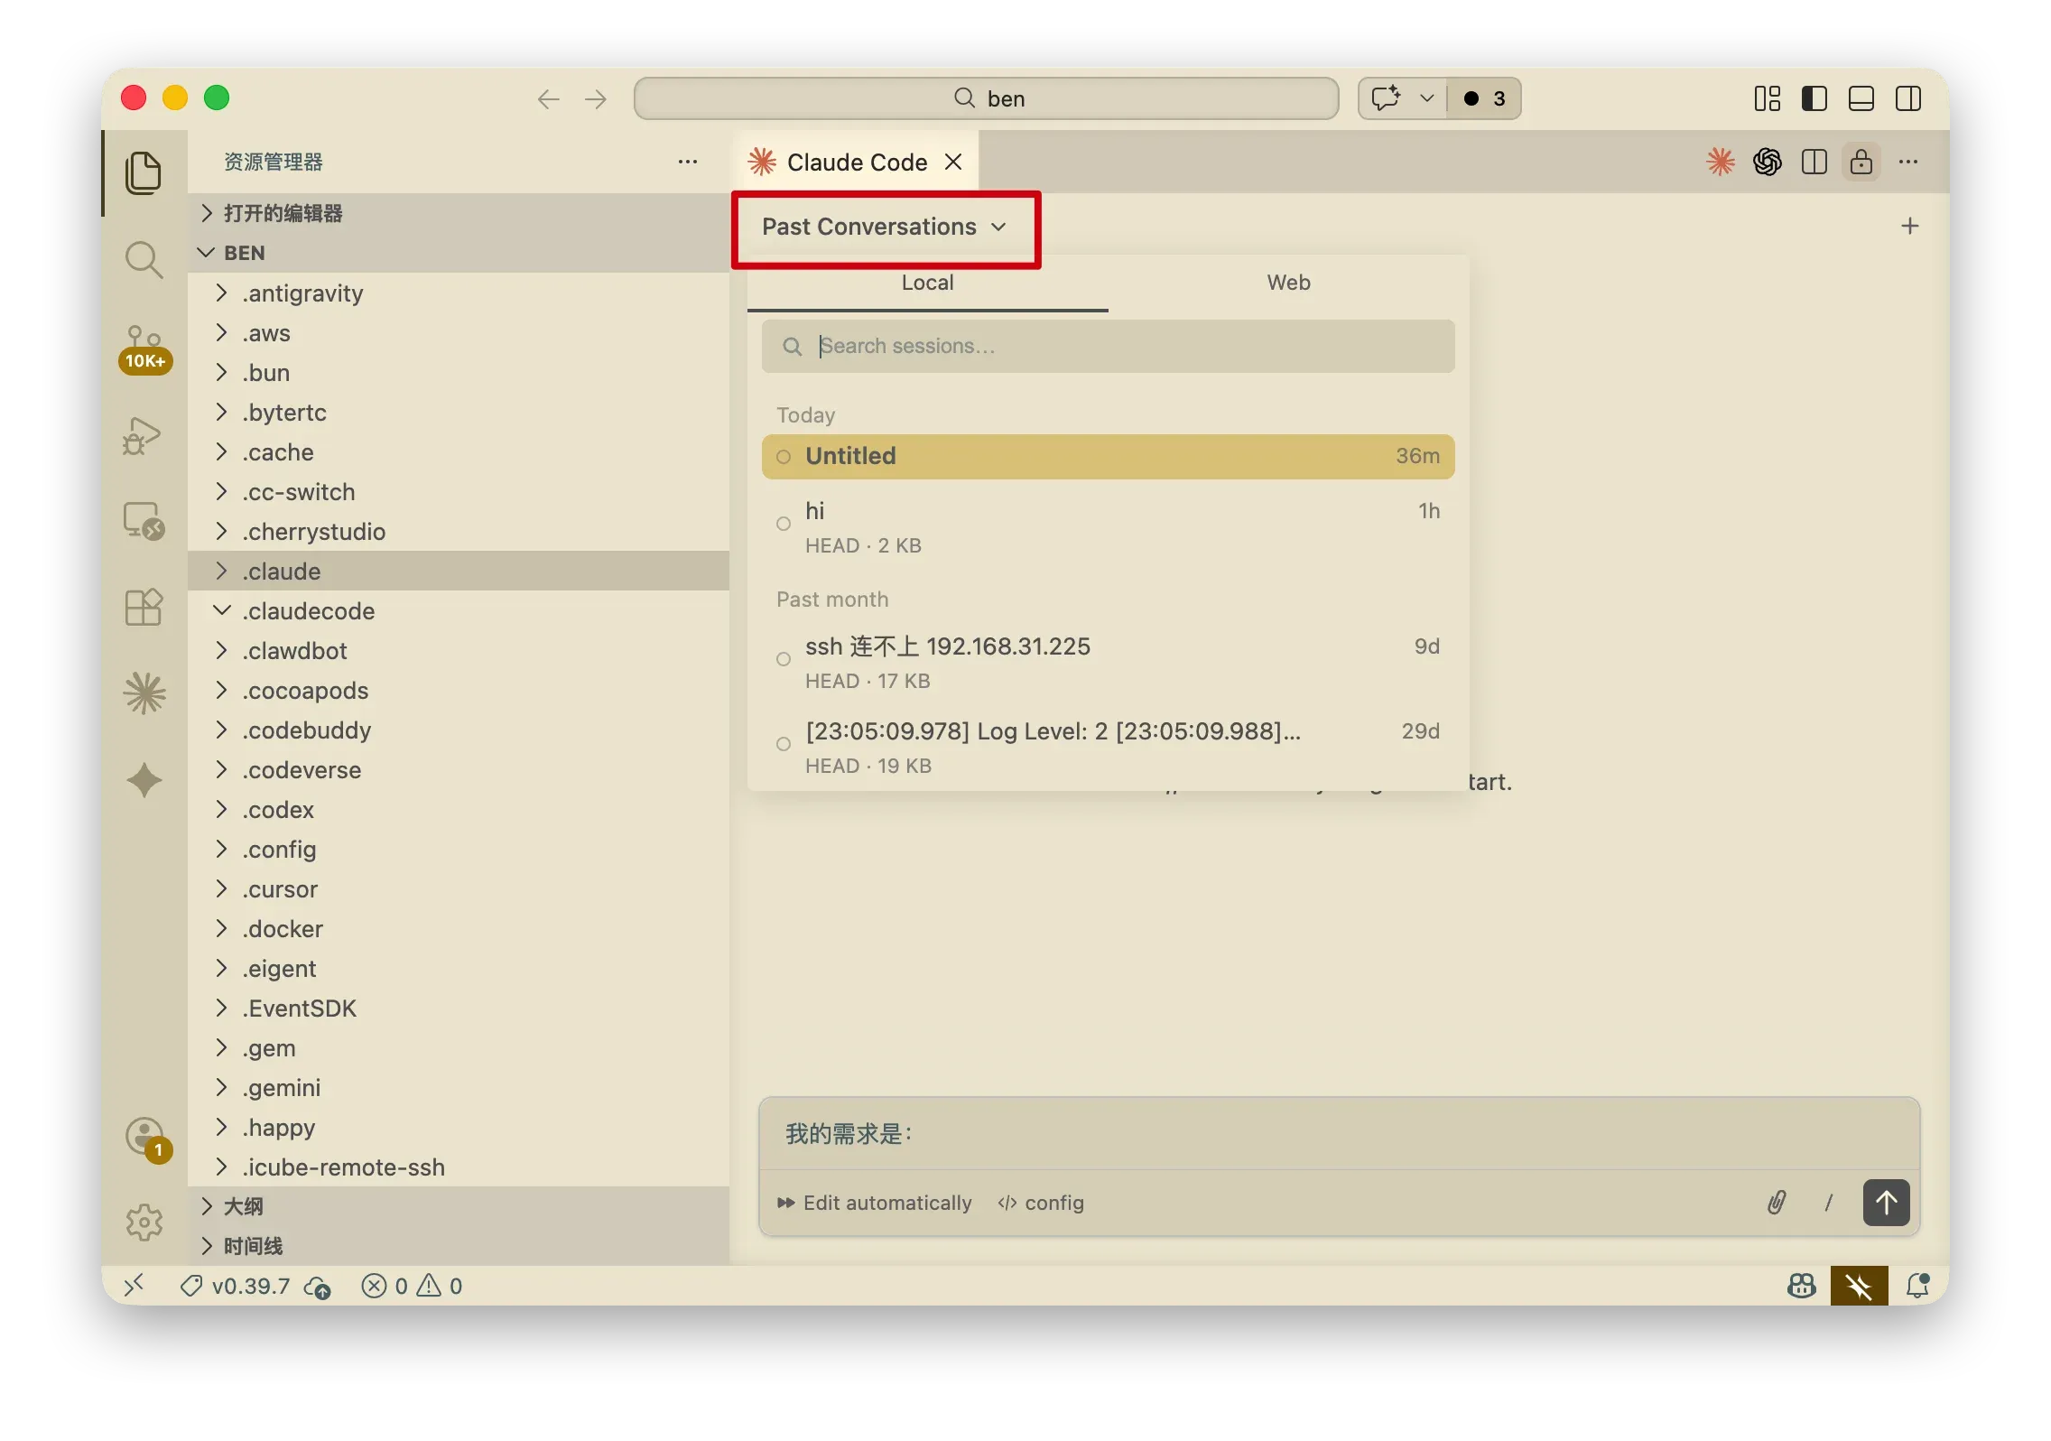Toggle the bottom panel
The image size is (2051, 1441).
(1861, 98)
